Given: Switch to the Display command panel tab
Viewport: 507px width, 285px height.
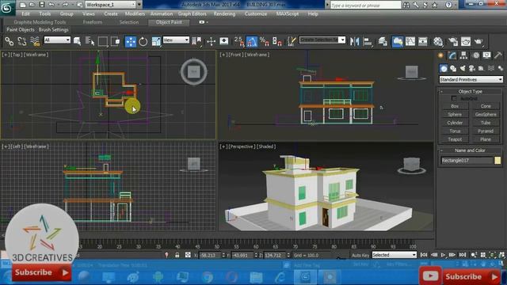Looking at the screenshot, I should [x=486, y=55].
